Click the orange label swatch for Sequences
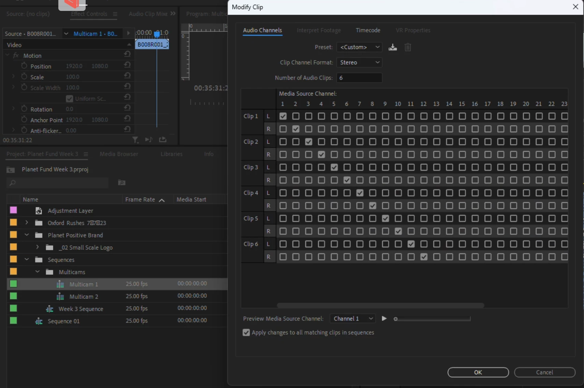This screenshot has height=388, width=584. click(13, 259)
